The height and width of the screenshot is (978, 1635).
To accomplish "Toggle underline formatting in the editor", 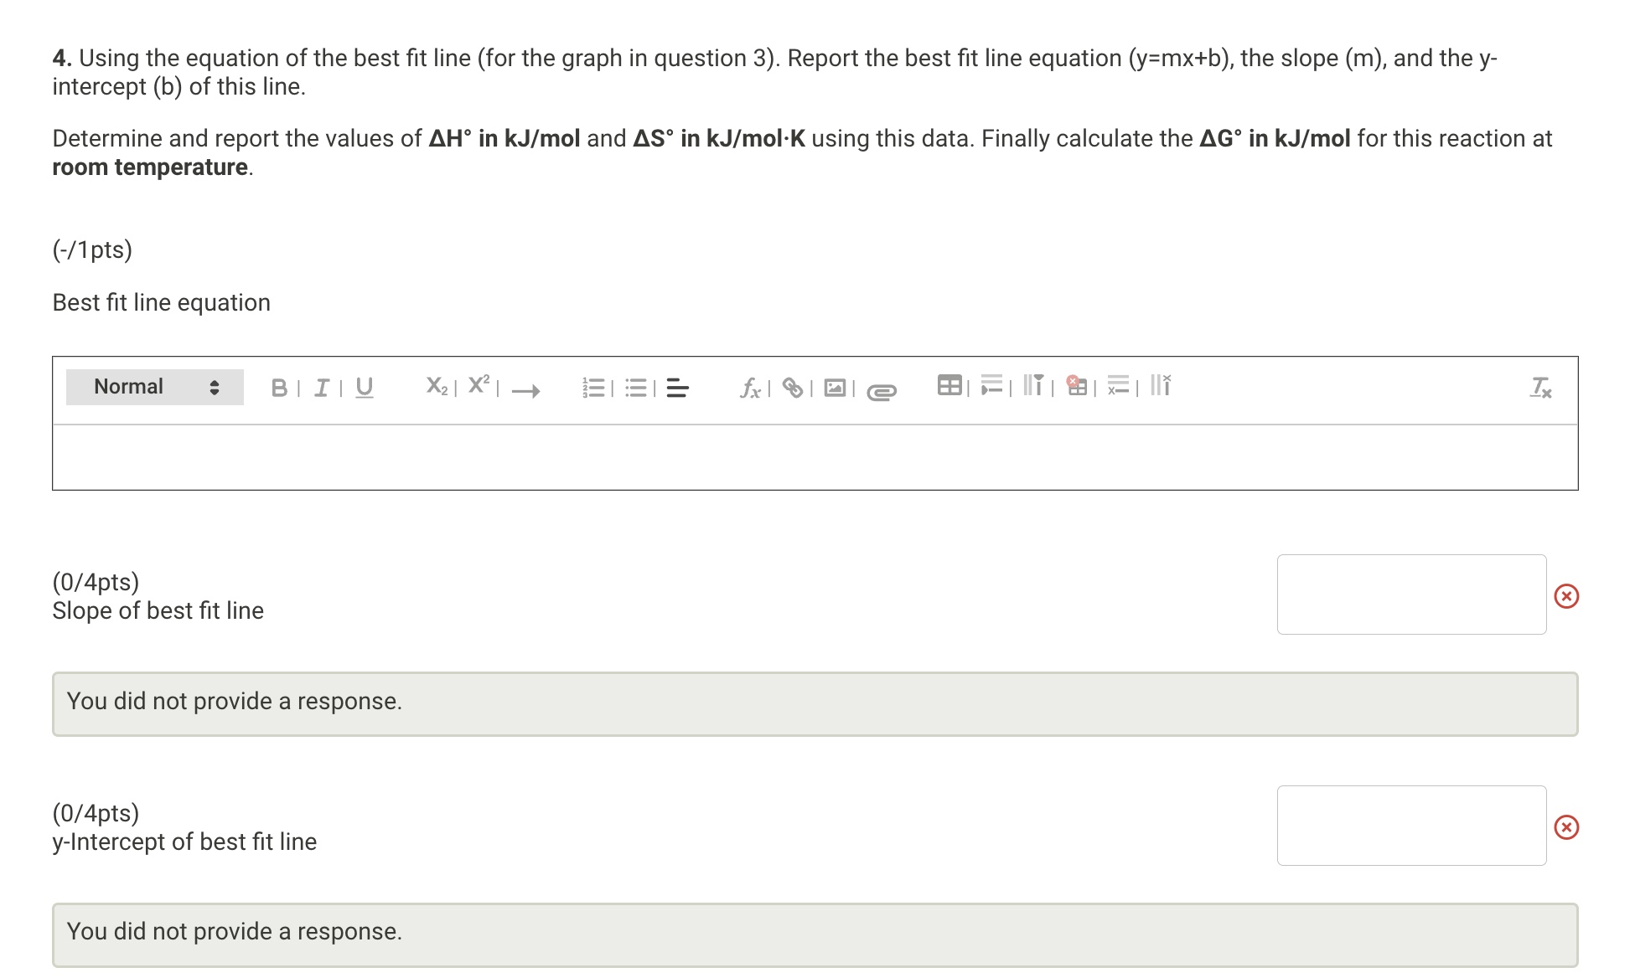I will [x=364, y=386].
